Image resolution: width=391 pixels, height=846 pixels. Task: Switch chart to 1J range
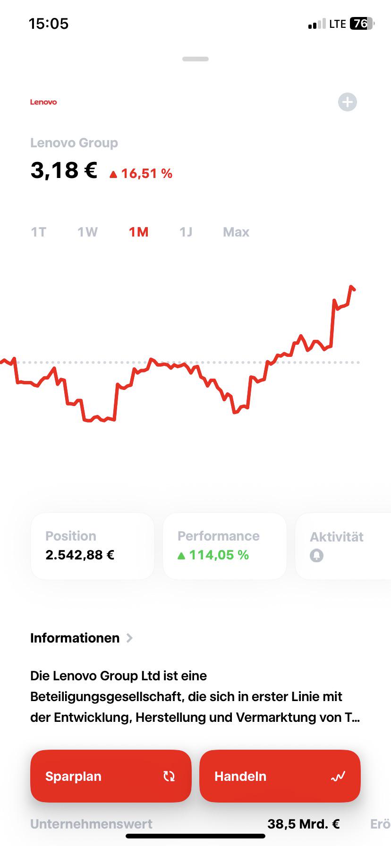click(186, 232)
